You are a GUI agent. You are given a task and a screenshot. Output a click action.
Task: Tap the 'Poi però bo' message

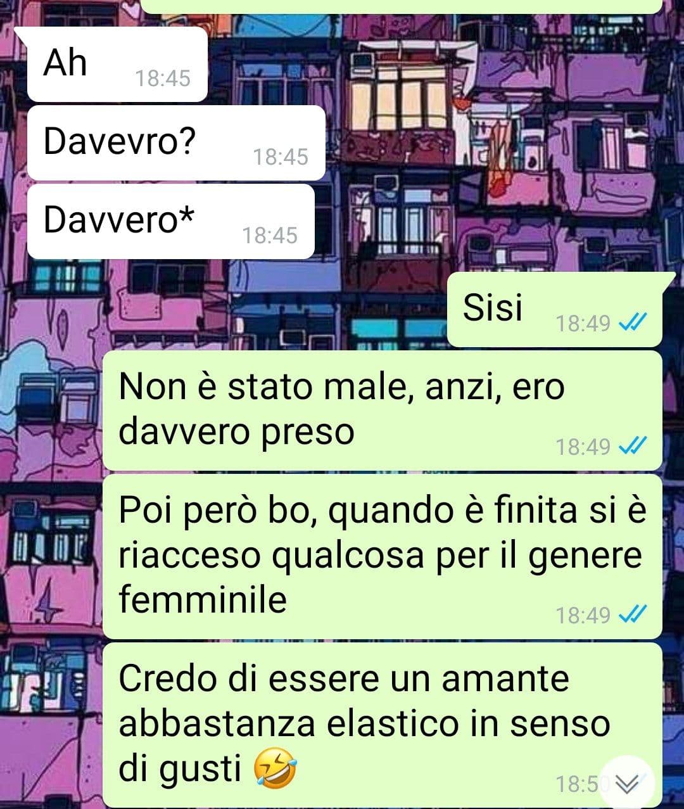[x=382, y=556]
